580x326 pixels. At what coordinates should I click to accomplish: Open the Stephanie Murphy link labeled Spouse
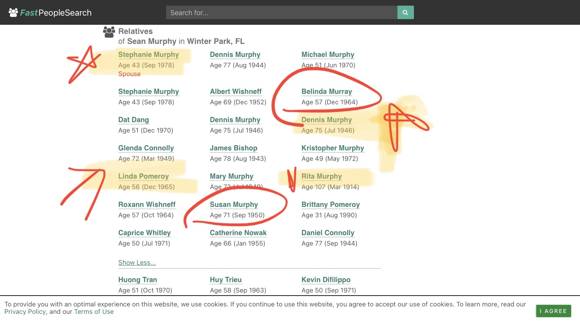(149, 55)
